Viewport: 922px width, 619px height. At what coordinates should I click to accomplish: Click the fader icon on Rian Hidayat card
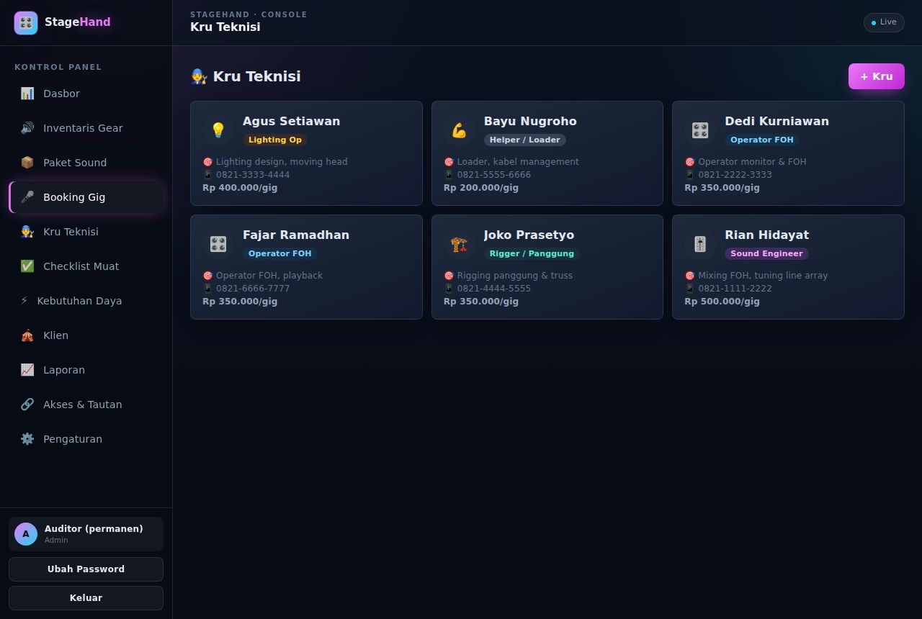pyautogui.click(x=700, y=244)
